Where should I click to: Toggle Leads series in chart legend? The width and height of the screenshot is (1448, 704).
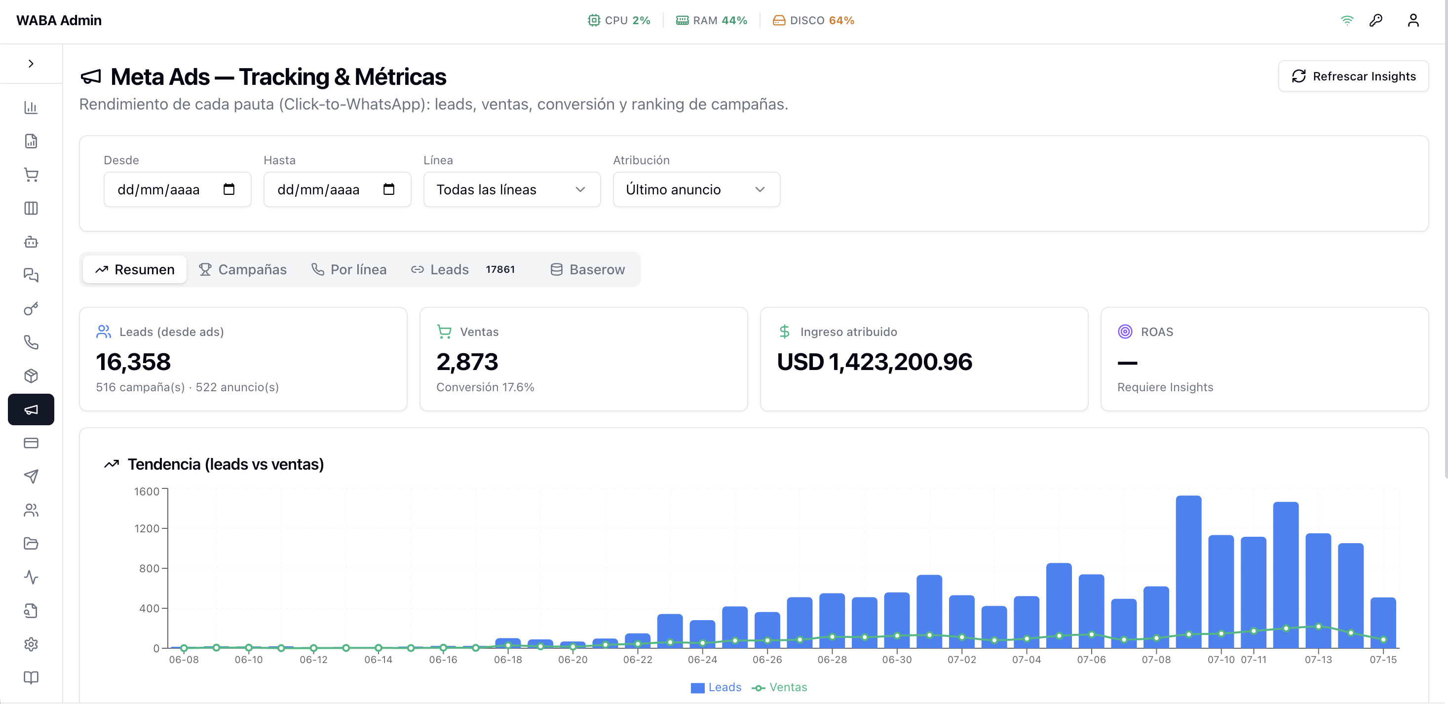(716, 687)
